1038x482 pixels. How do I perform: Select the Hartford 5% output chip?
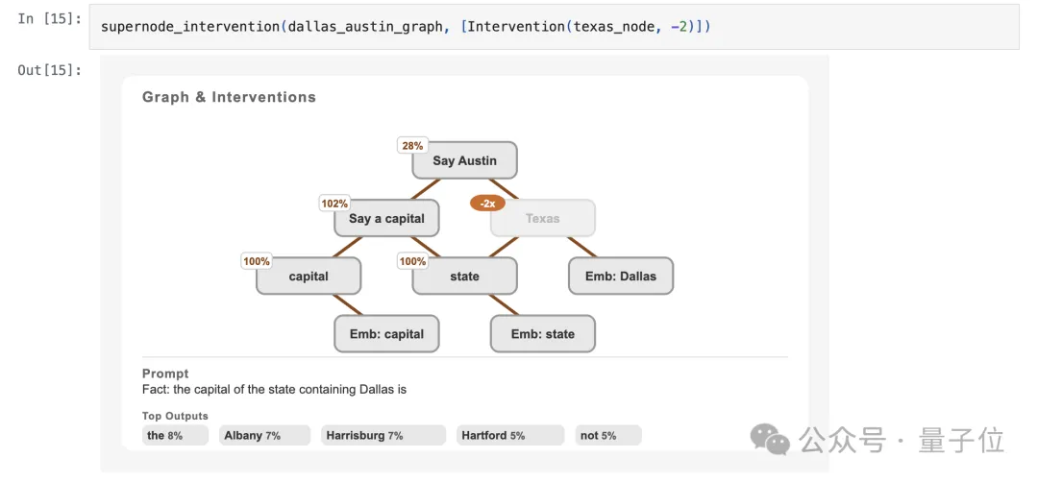509,436
